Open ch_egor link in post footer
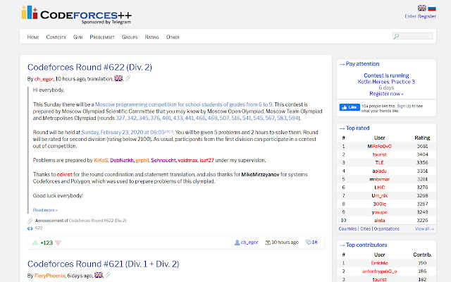451x282 pixels. [x=249, y=243]
